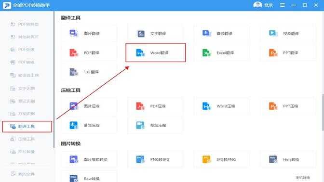324x182 pixels.
Task: Open the PPT翻译 translation tool
Action: 288,52
